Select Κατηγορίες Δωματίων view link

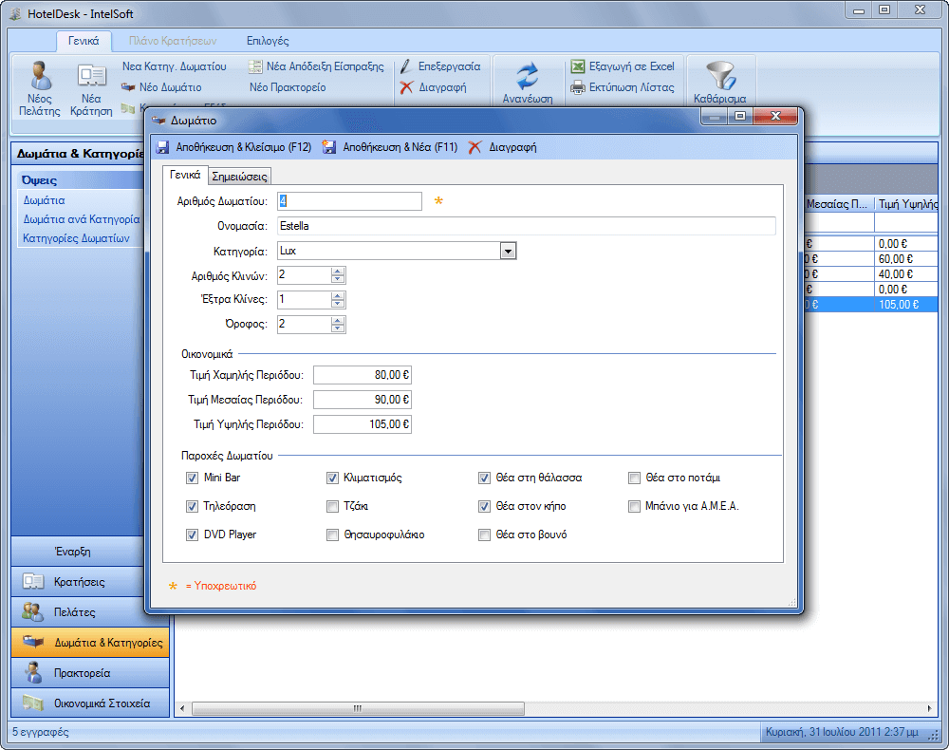pyautogui.click(x=77, y=238)
